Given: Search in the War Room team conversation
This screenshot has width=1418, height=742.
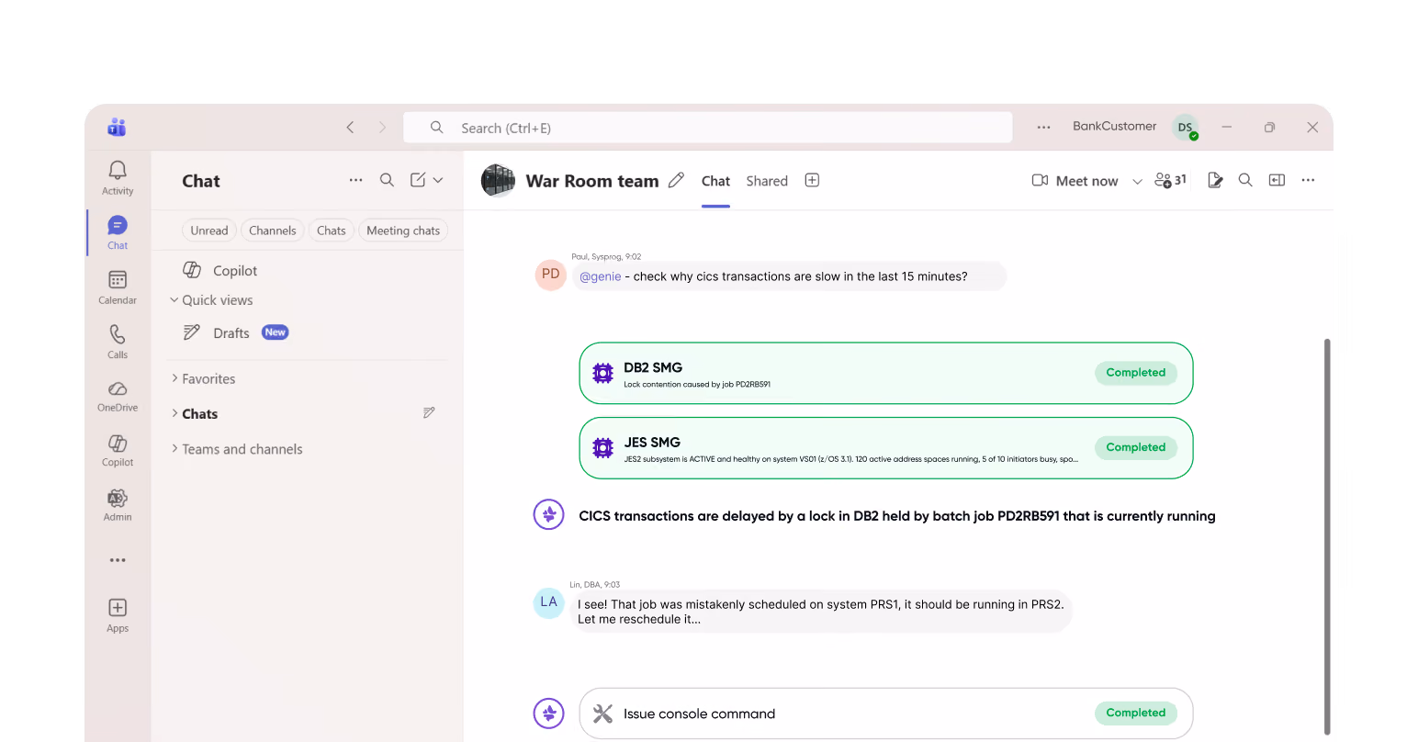Looking at the screenshot, I should click(1245, 180).
